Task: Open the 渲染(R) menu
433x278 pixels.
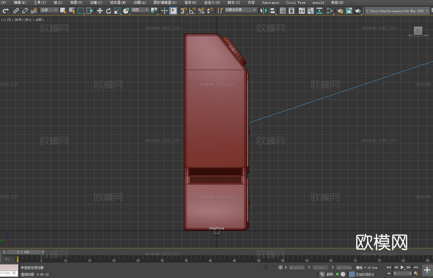Action: [x=190, y=2]
